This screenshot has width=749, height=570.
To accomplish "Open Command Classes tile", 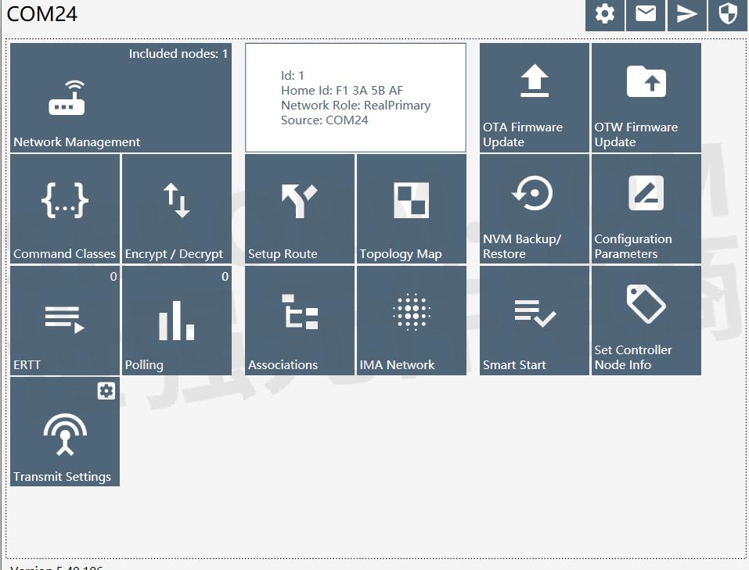I will pyautogui.click(x=65, y=209).
